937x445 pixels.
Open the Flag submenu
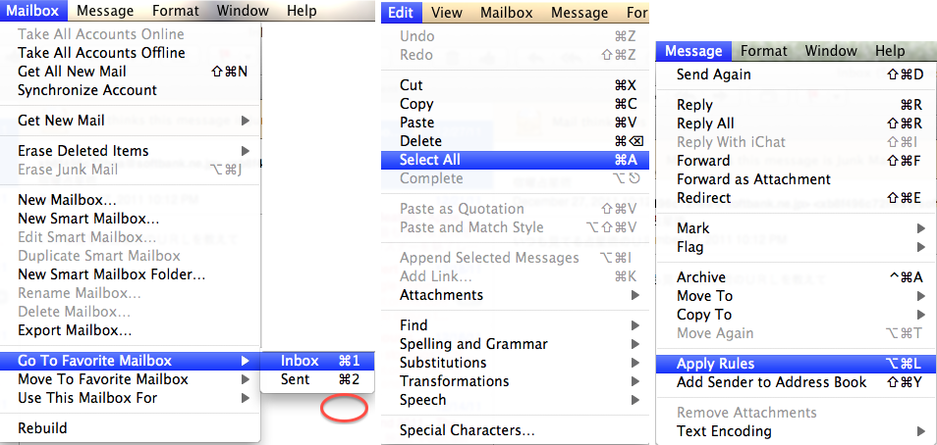[x=796, y=247]
